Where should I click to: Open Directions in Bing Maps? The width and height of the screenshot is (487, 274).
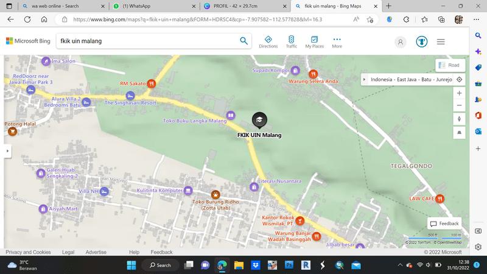click(x=268, y=42)
